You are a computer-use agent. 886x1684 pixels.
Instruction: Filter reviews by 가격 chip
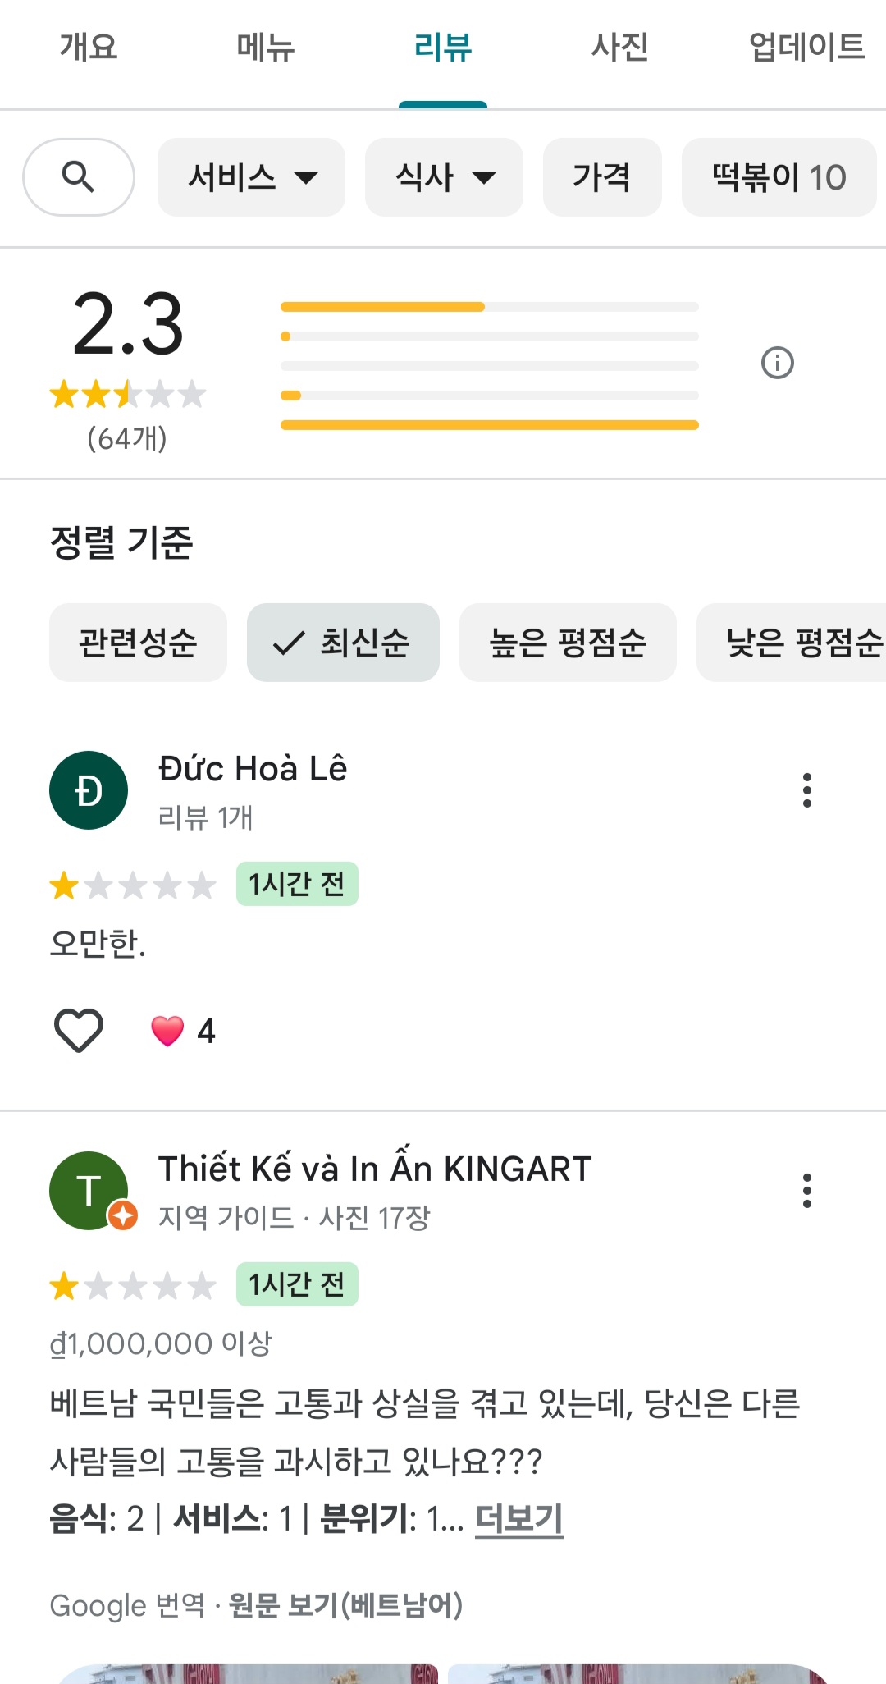tap(602, 177)
